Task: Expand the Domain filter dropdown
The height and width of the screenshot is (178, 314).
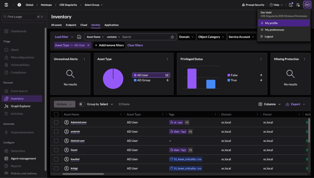Action: [x=187, y=37]
